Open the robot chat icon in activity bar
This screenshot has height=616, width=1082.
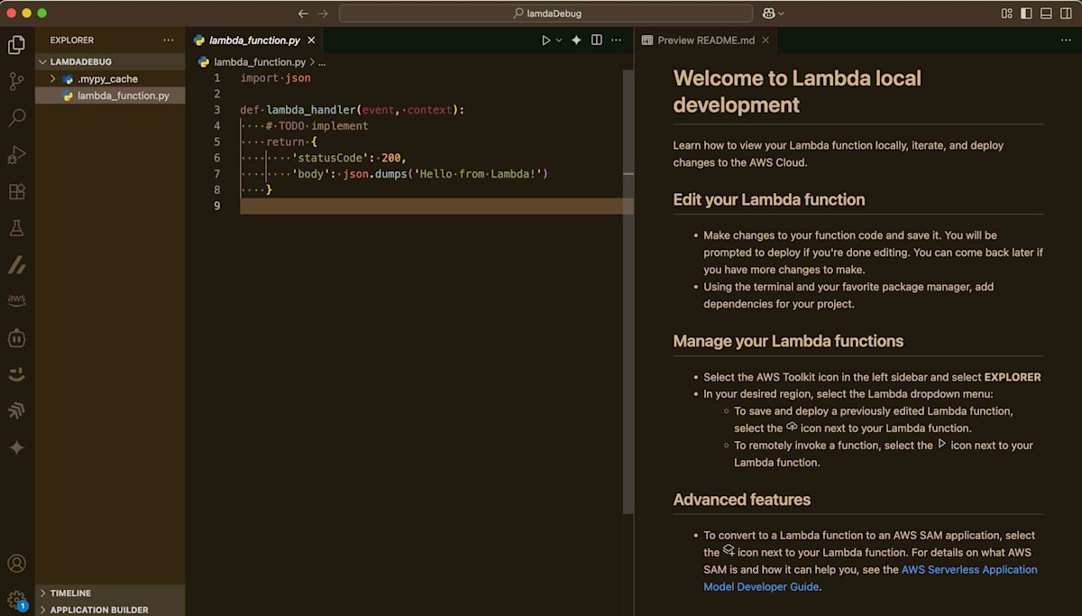(16, 338)
